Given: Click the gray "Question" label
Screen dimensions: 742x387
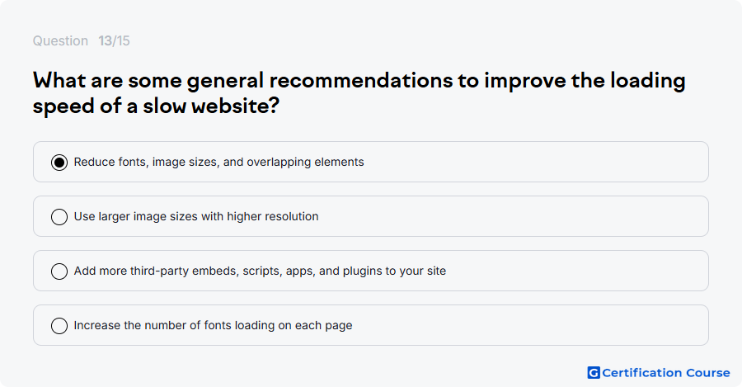Looking at the screenshot, I should point(60,40).
